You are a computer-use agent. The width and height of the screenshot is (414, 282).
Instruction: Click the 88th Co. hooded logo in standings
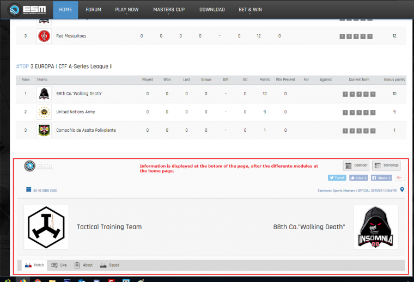coord(44,94)
